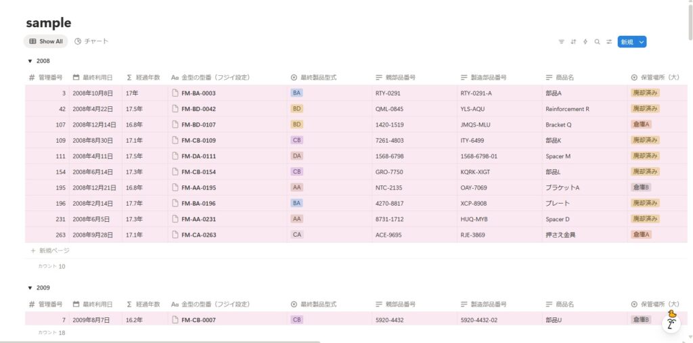The height and width of the screenshot is (343, 693).
Task: Open record FM-BA-0003
Action: (x=198, y=93)
